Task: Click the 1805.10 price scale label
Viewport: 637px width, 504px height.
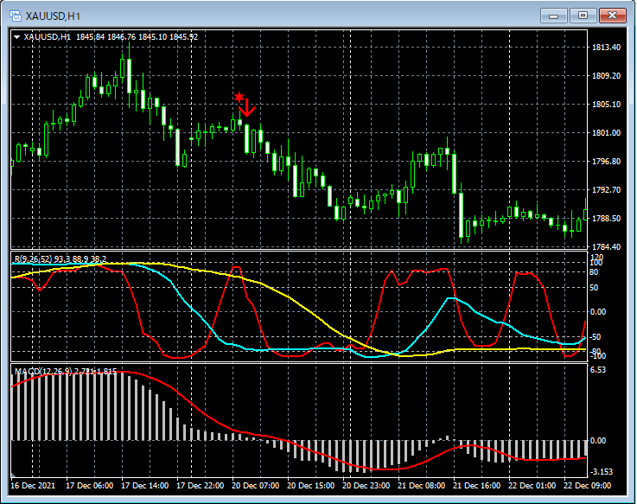Action: coord(606,104)
